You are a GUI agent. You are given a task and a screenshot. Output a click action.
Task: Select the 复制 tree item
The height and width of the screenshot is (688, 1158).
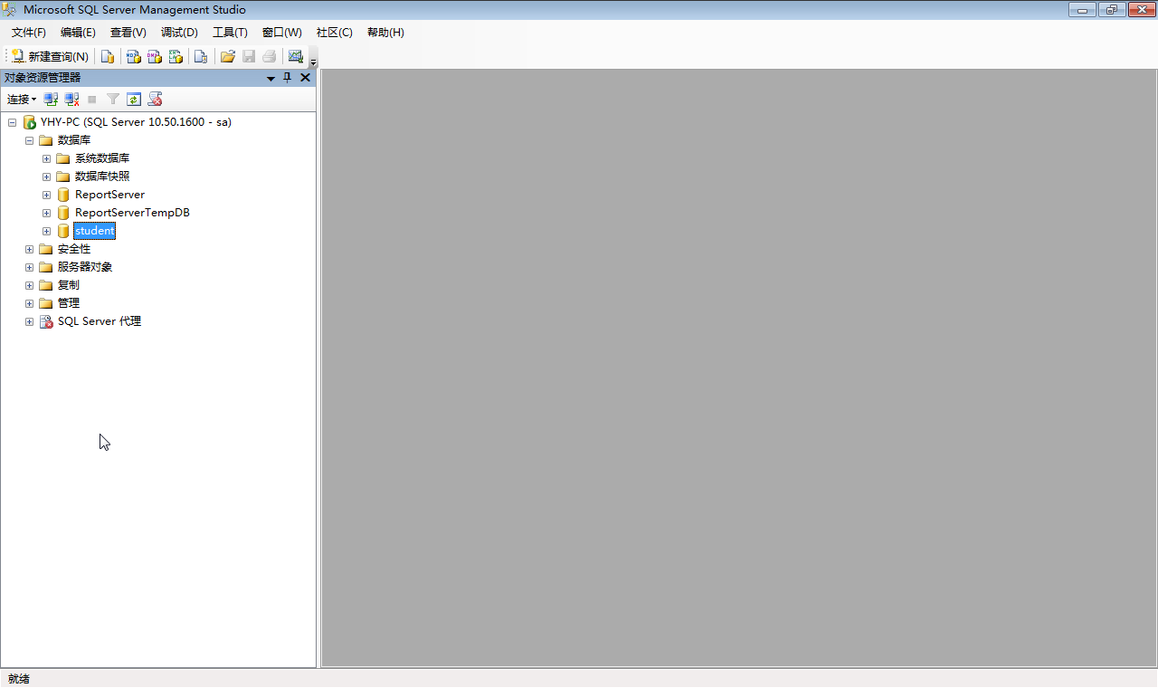coord(69,285)
